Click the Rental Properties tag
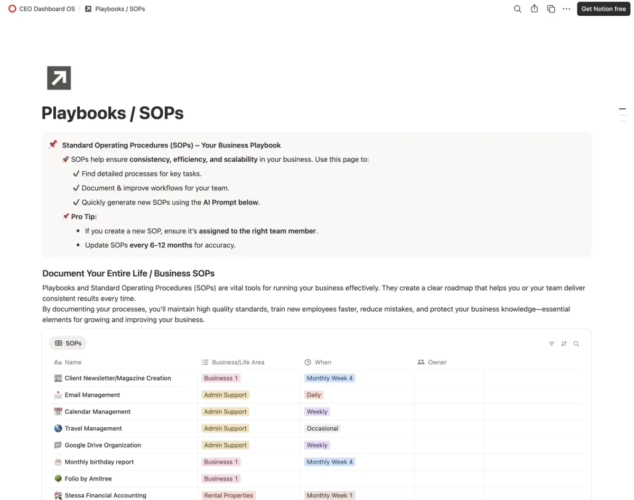 229,496
